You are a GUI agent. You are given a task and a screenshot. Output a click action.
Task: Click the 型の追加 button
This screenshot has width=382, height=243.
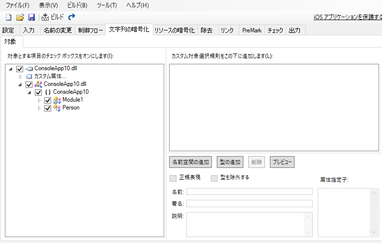[230, 162]
